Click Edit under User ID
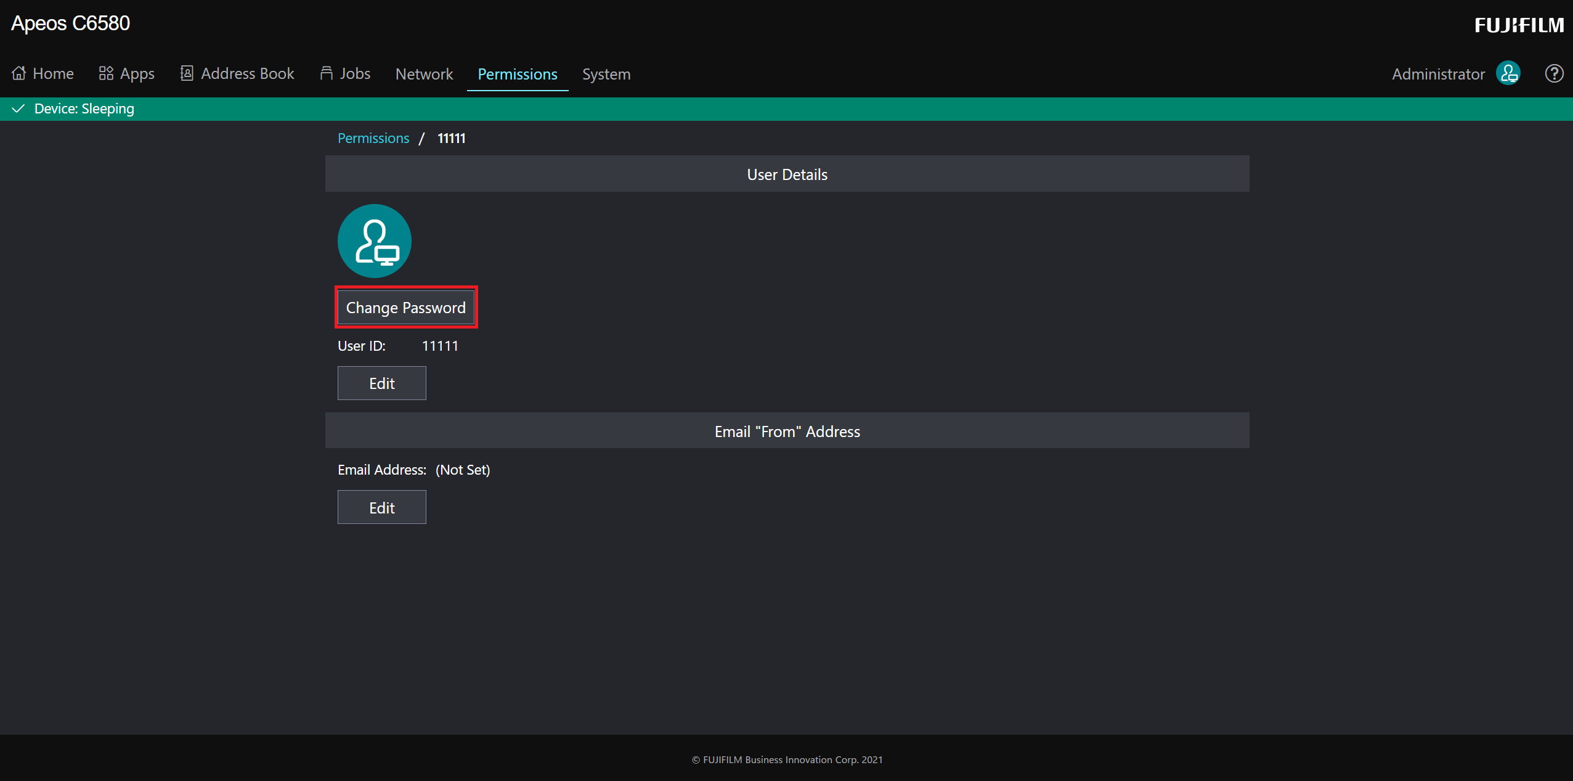Screen dimensions: 1573x781 [x=381, y=383]
